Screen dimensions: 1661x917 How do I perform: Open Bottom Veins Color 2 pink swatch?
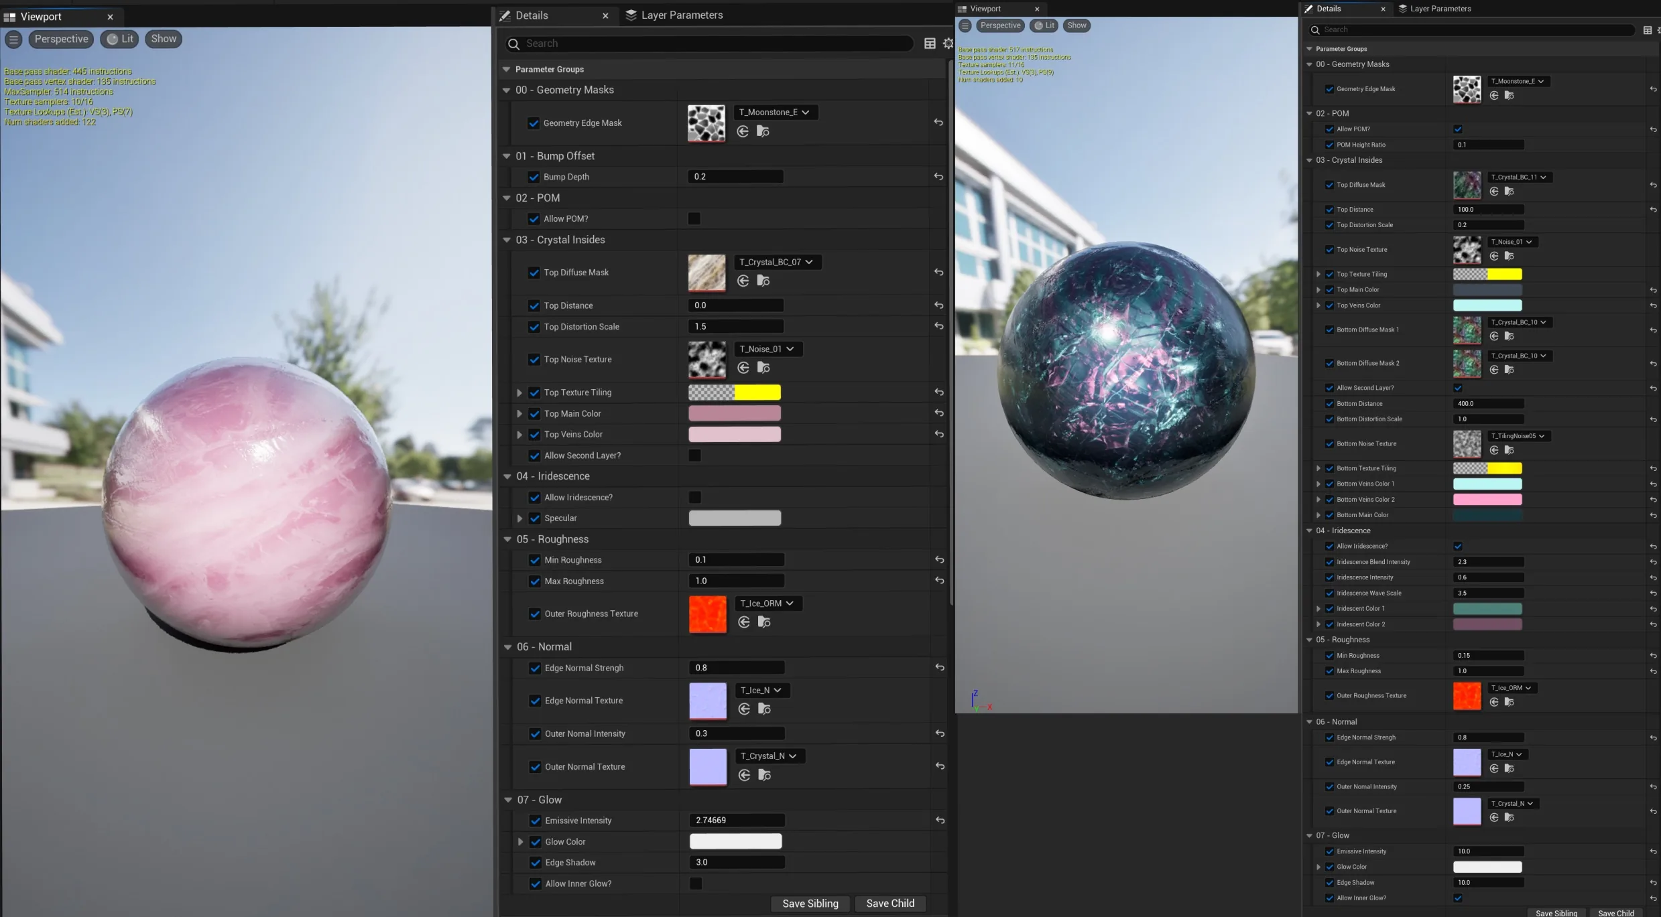(x=1487, y=500)
